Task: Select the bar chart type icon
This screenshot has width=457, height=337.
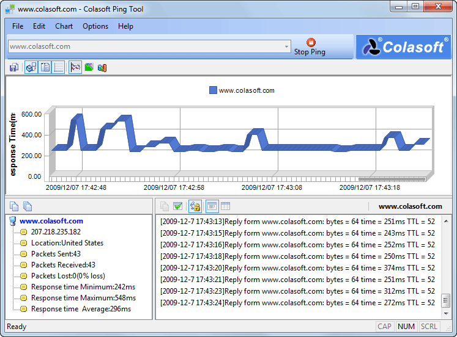Action: point(102,67)
